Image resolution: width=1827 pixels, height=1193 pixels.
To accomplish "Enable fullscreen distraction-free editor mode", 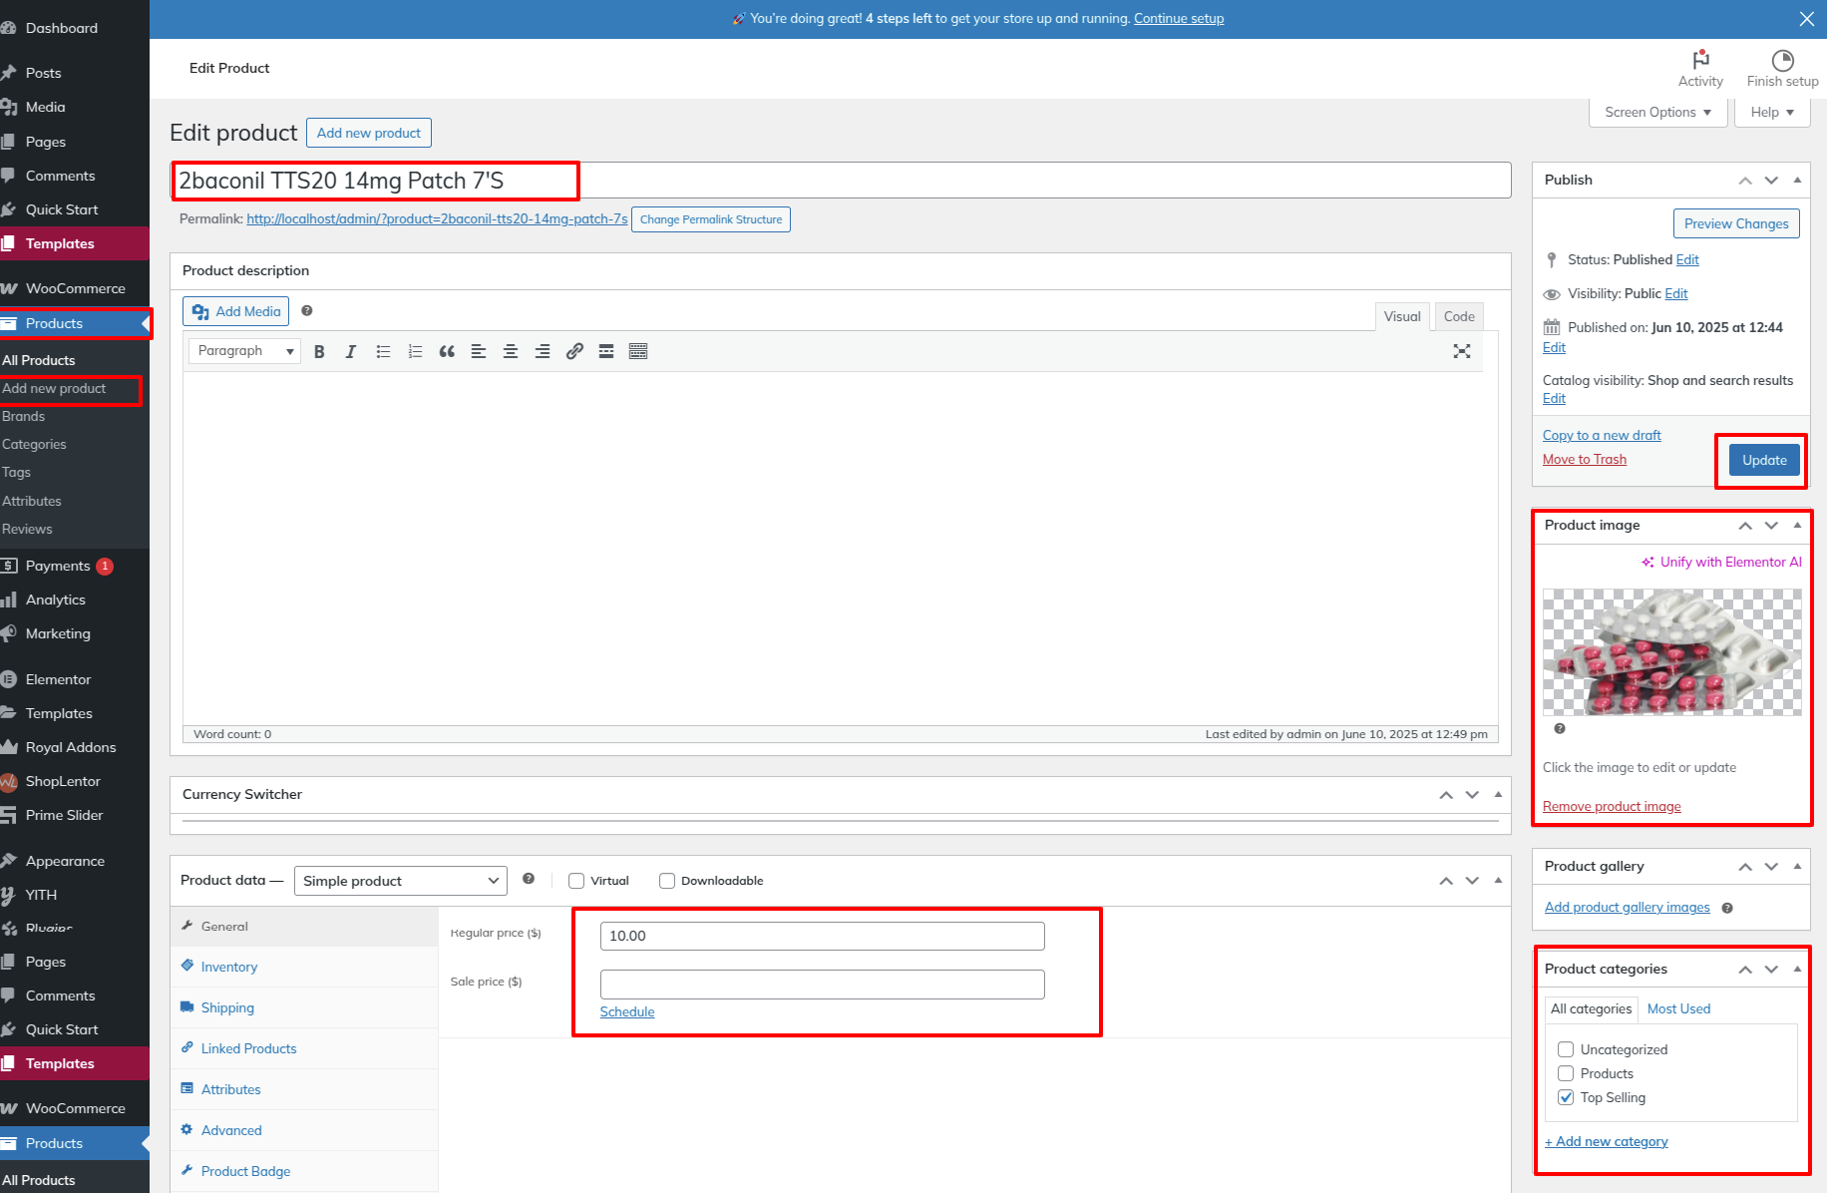I will 1461,351.
